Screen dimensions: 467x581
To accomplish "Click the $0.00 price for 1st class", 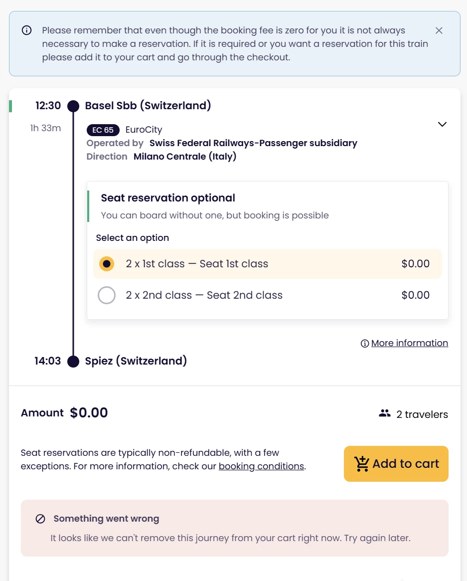I will pos(415,264).
